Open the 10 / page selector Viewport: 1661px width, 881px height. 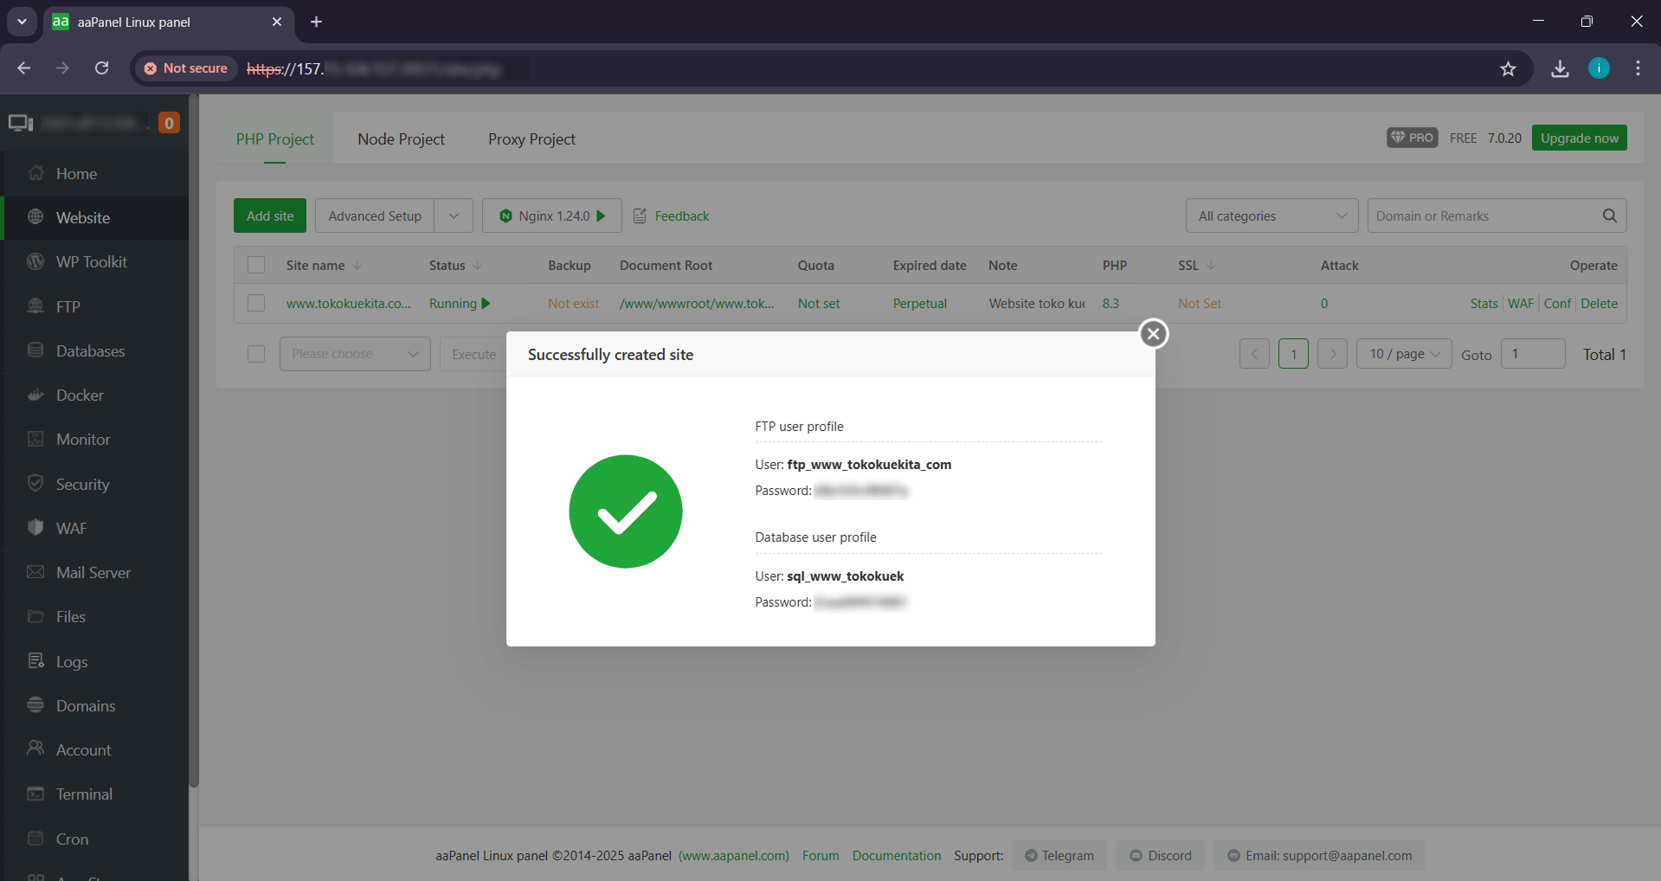pyautogui.click(x=1403, y=354)
